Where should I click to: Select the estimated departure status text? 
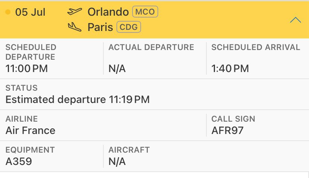(x=78, y=100)
